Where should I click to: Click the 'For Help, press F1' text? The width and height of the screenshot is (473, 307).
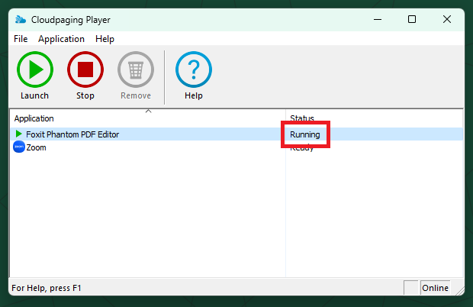click(x=47, y=288)
